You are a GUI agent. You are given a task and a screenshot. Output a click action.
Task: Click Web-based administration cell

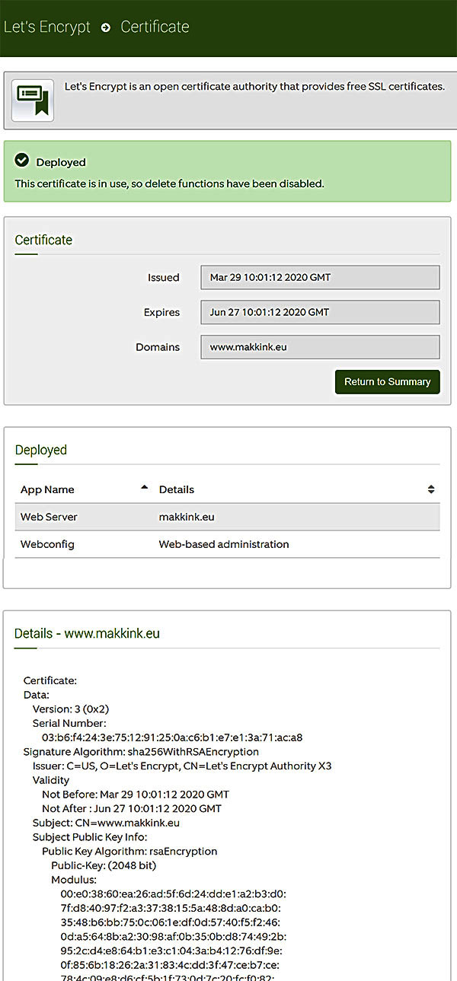[224, 544]
